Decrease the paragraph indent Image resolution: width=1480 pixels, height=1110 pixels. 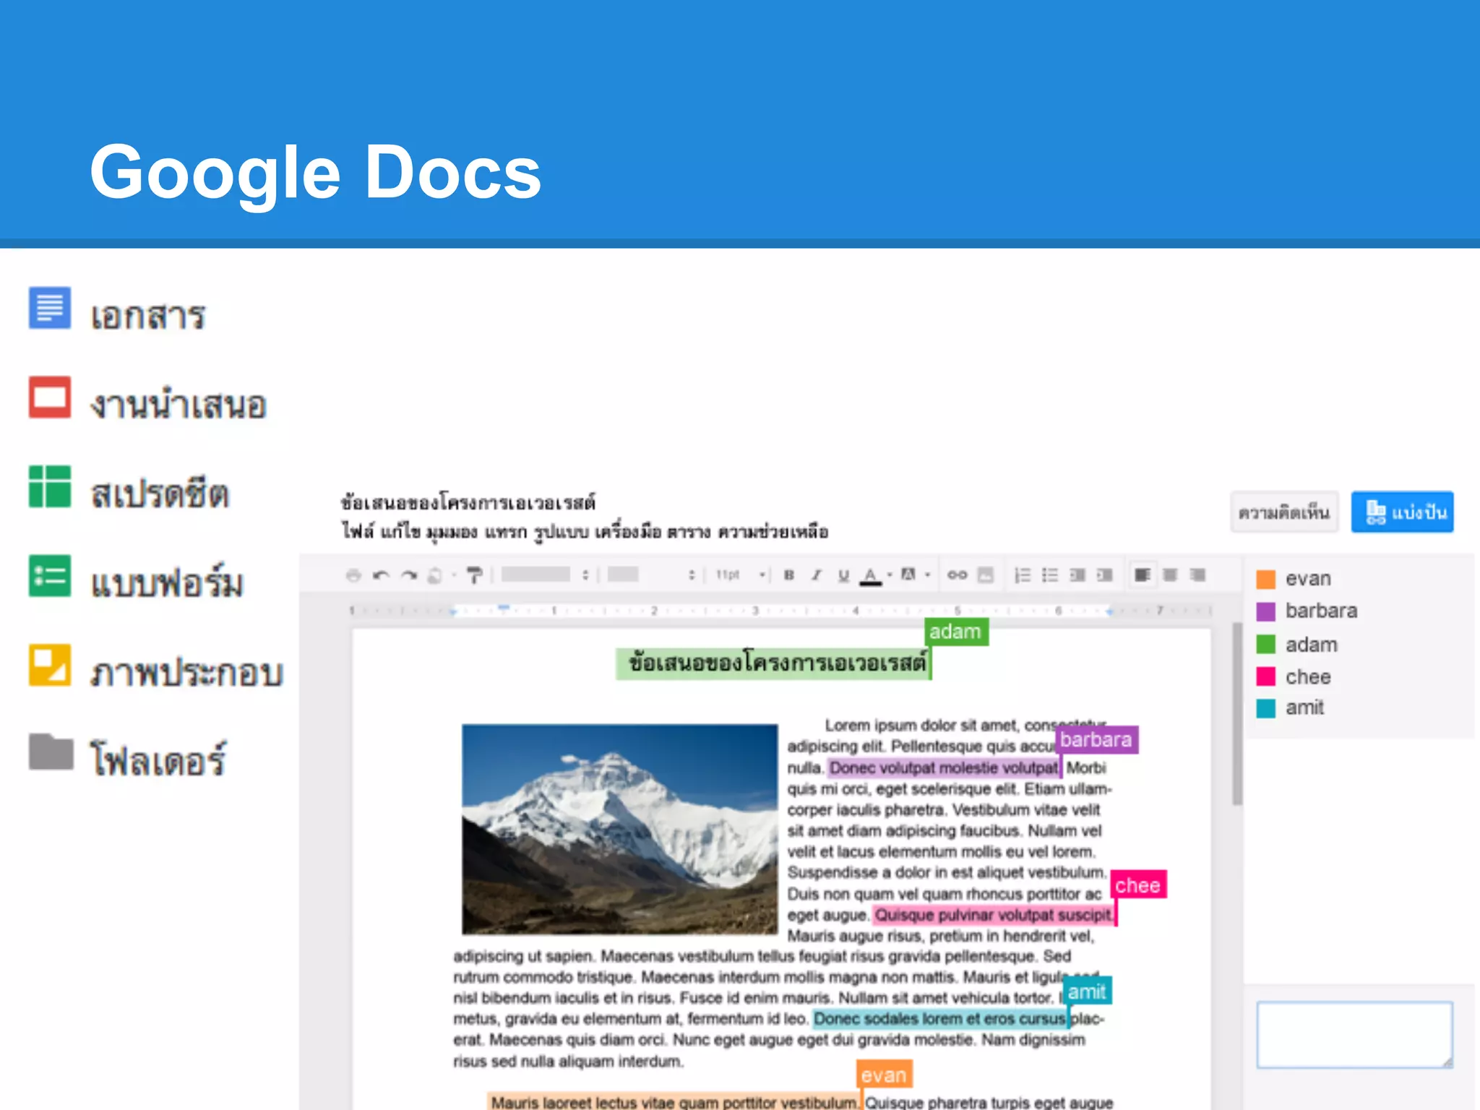[1077, 575]
